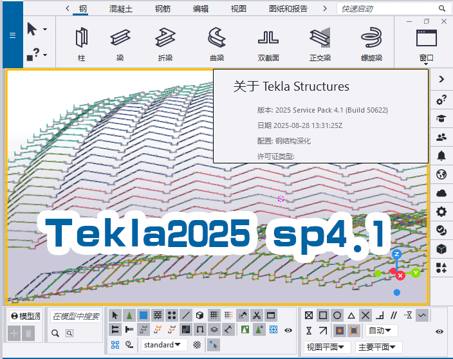Open the users collaboration panel

click(441, 137)
